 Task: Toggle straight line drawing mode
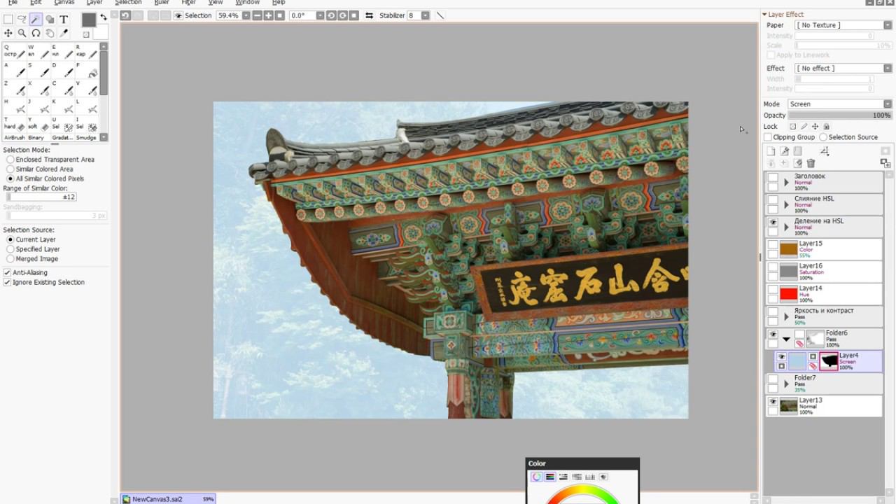[x=440, y=15]
